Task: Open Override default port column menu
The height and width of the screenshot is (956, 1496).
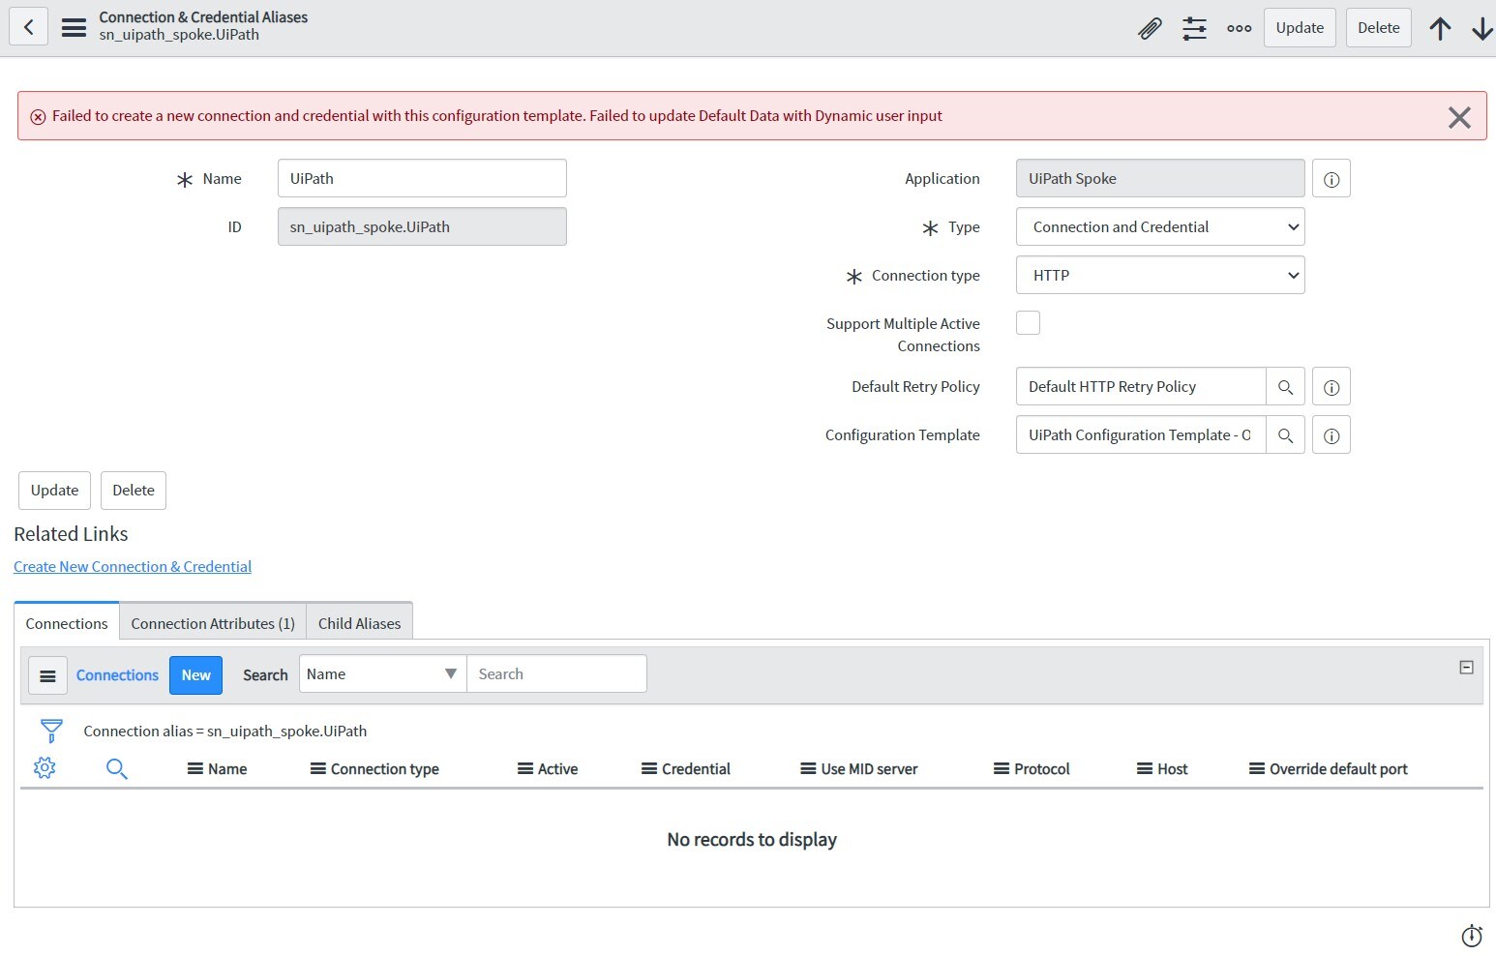Action: tap(1257, 769)
